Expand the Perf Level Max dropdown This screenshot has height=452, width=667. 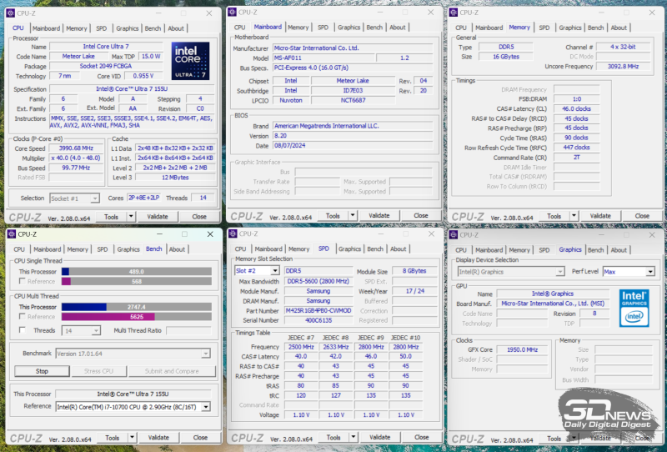point(650,271)
